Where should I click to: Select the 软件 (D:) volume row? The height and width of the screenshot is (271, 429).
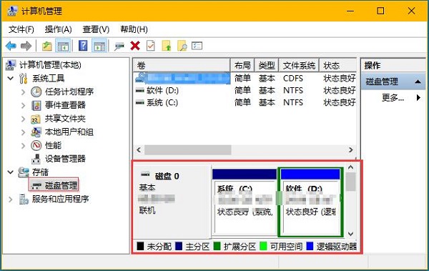coord(245,90)
